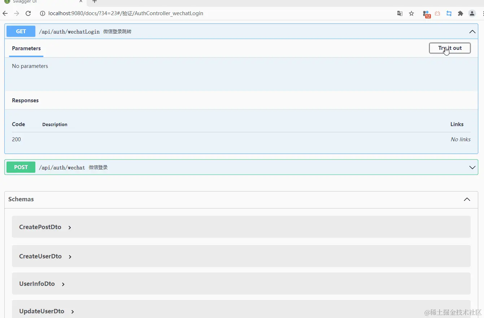Close the Swagger UI tab
Screen dimensions: 484x318
[x=81, y=1]
